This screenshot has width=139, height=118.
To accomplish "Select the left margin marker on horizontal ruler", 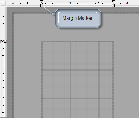I will (x=42, y=4).
